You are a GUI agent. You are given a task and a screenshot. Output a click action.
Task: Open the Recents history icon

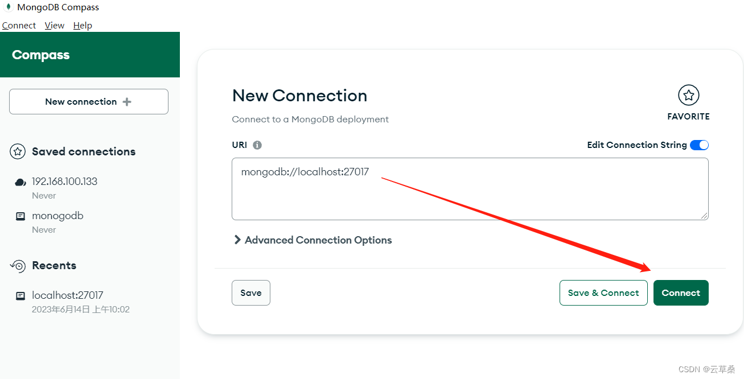pos(18,265)
